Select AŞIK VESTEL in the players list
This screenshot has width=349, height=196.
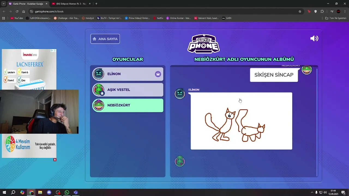coord(128,90)
